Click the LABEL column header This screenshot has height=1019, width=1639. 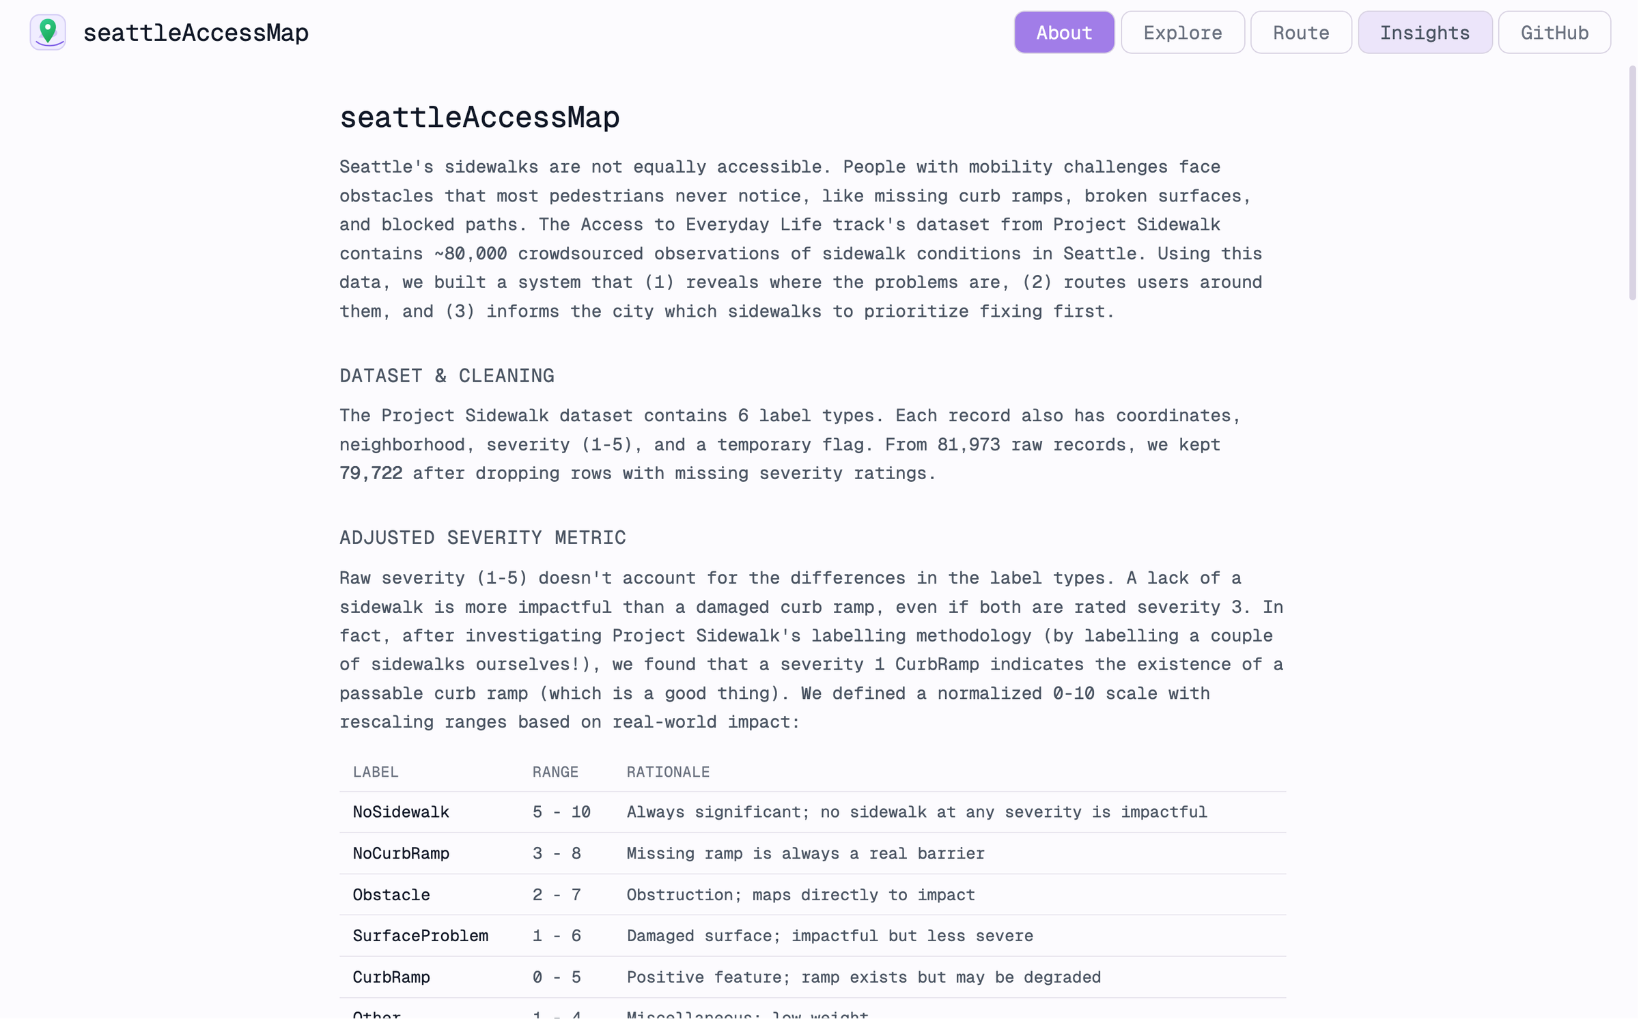(376, 772)
